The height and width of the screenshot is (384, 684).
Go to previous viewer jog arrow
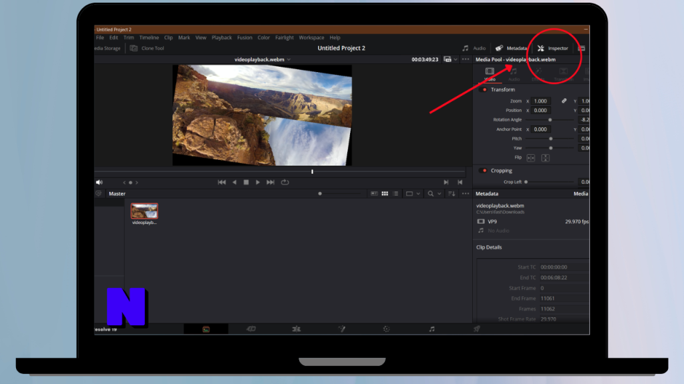124,183
